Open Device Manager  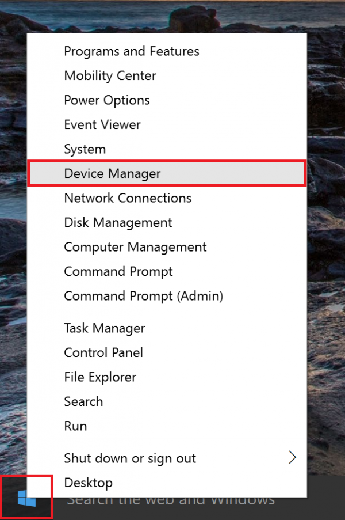click(113, 173)
